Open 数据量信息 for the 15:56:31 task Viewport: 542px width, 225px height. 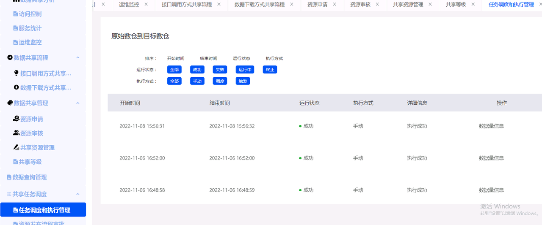pyautogui.click(x=491, y=126)
